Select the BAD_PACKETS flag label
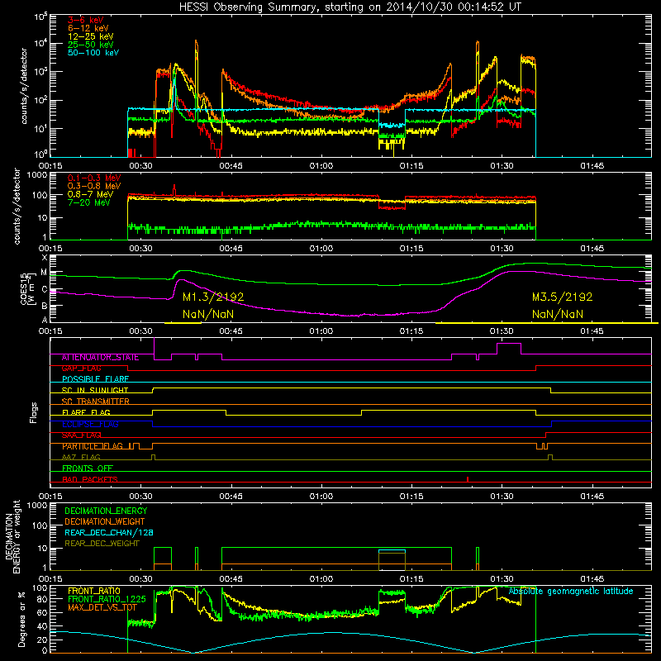 coord(90,479)
